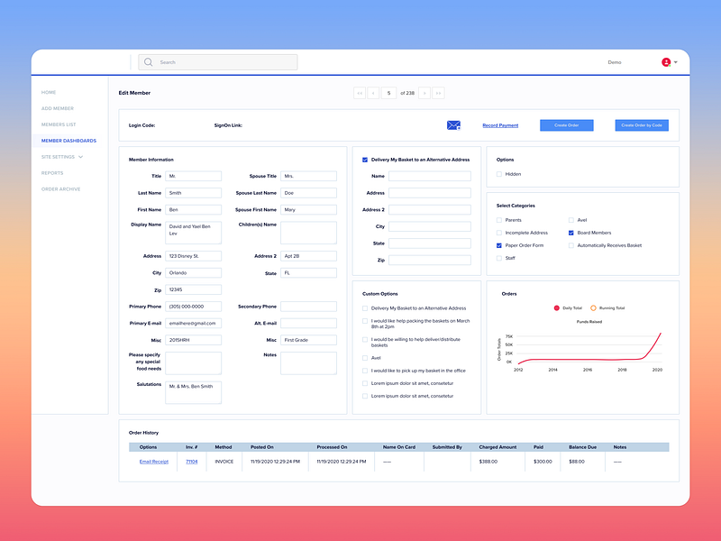Screen dimensions: 721x541
Task: Check the Staff category checkbox
Action: [x=498, y=258]
